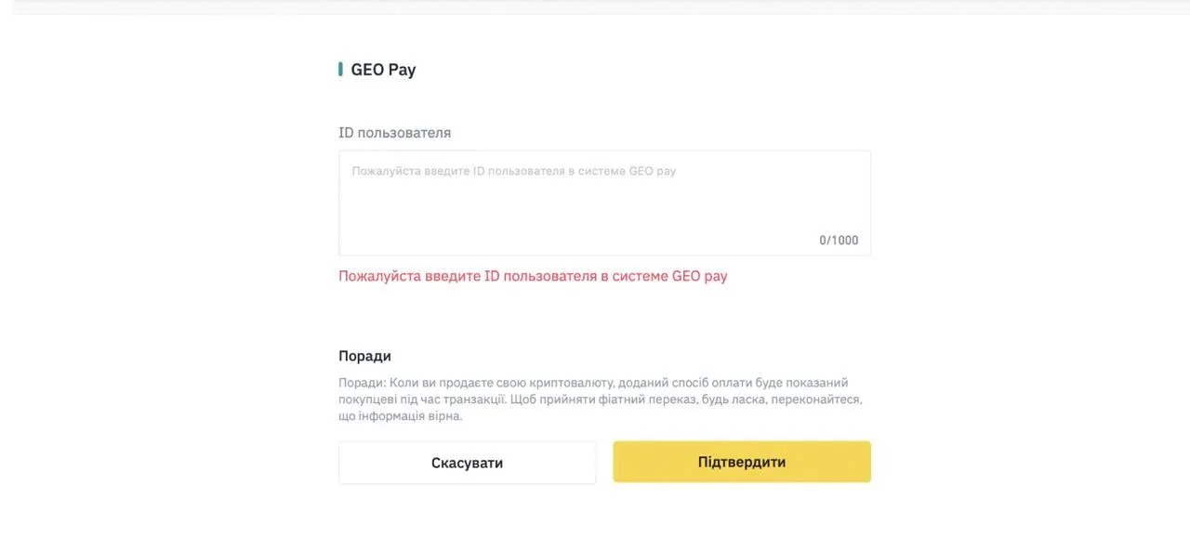Click tips line starting with покупцеві під час

[x=601, y=399]
